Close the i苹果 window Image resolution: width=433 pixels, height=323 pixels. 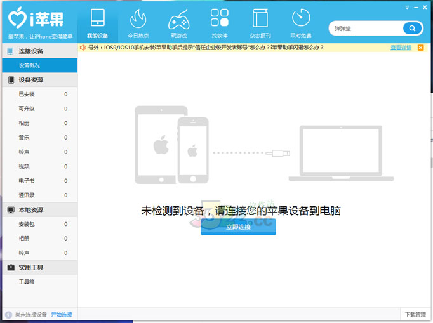click(425, 8)
